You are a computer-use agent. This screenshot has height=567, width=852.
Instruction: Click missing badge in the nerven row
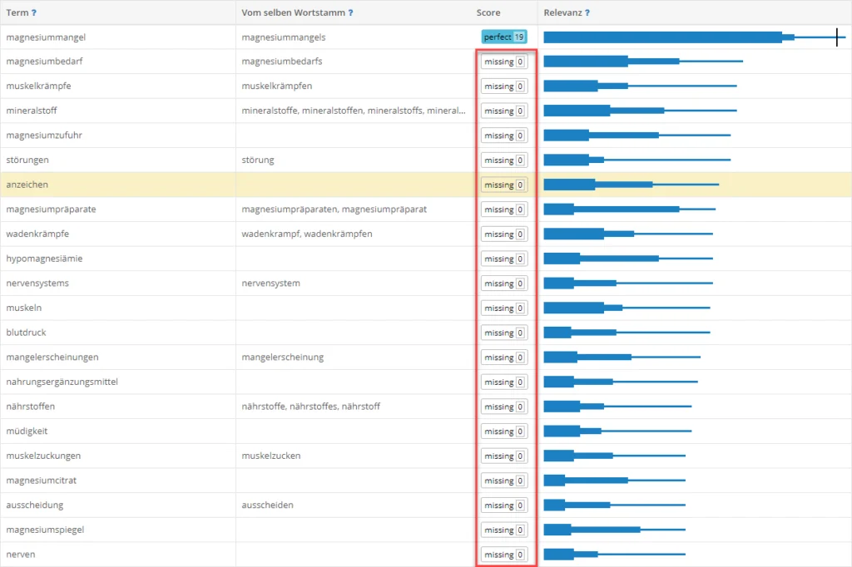click(503, 555)
